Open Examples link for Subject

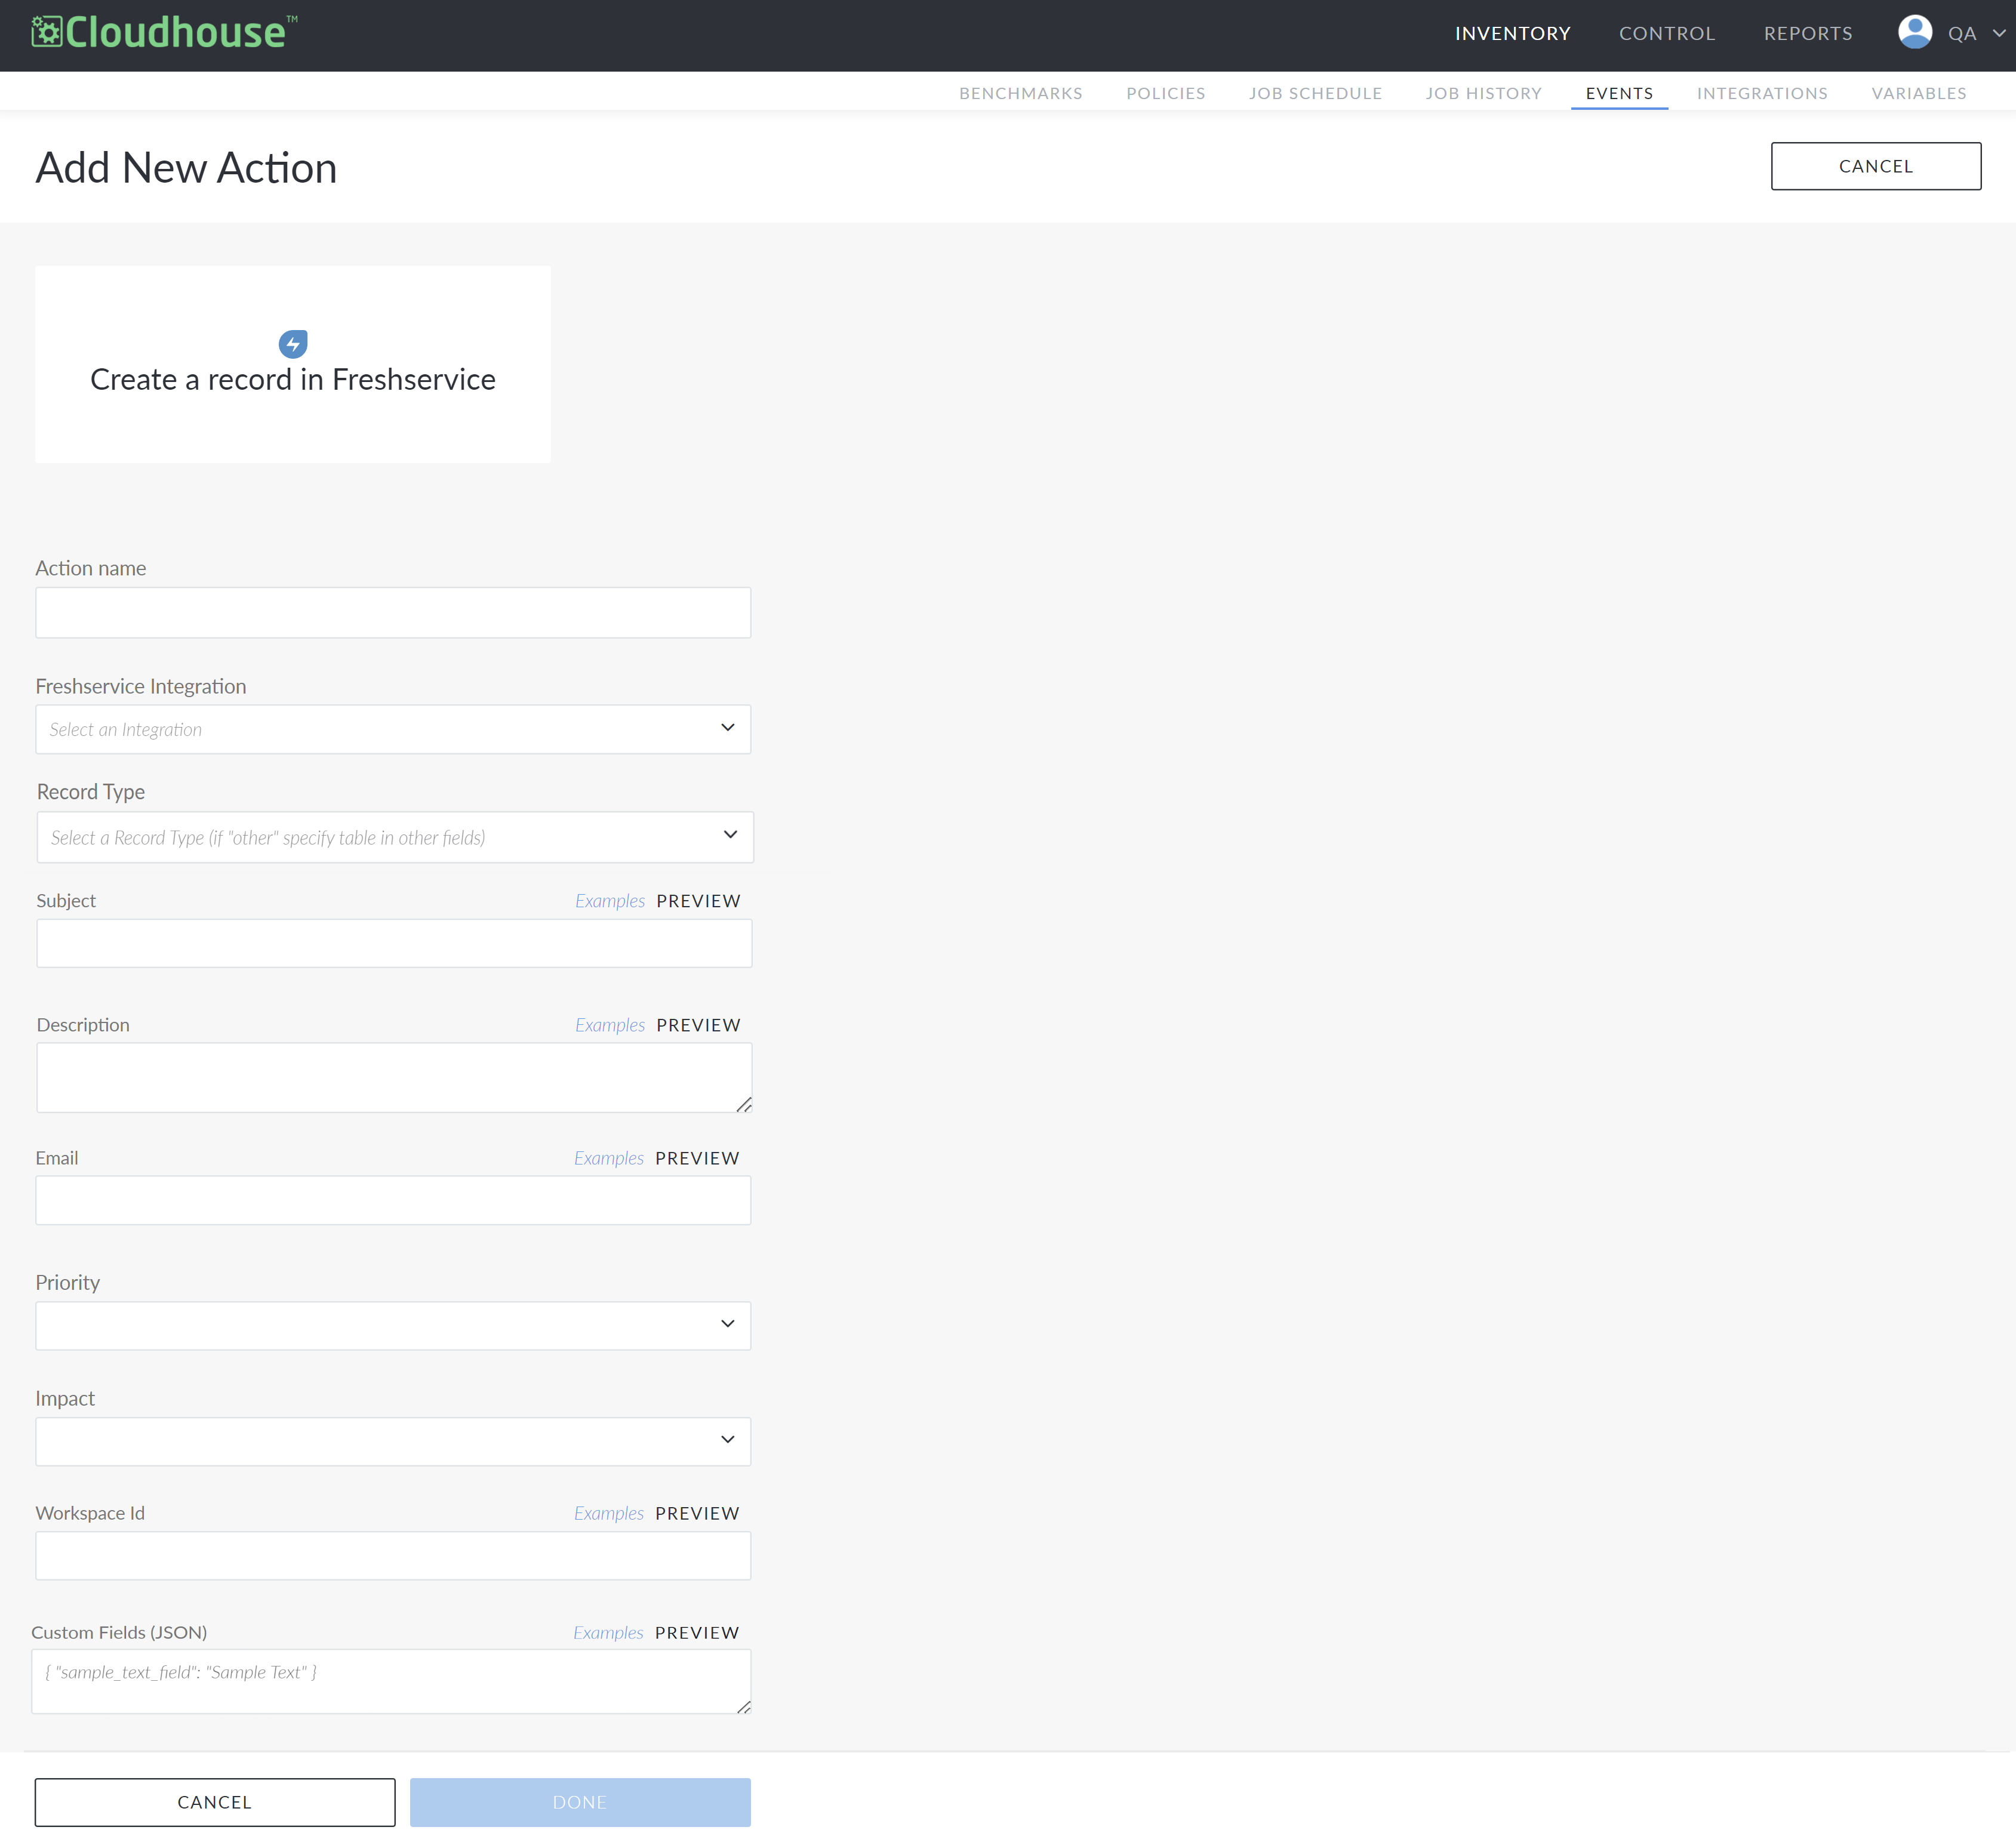(610, 900)
